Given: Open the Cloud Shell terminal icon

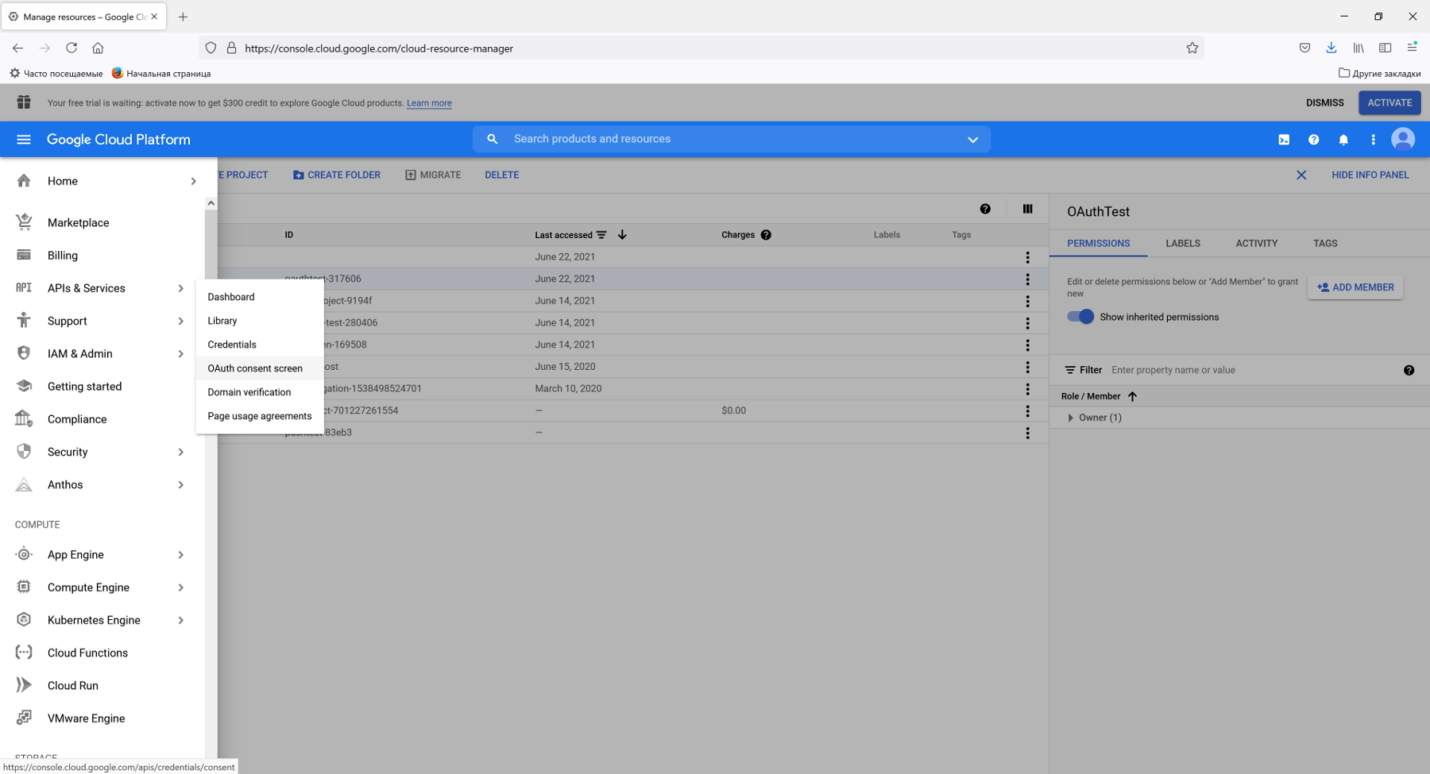Looking at the screenshot, I should [1284, 140].
